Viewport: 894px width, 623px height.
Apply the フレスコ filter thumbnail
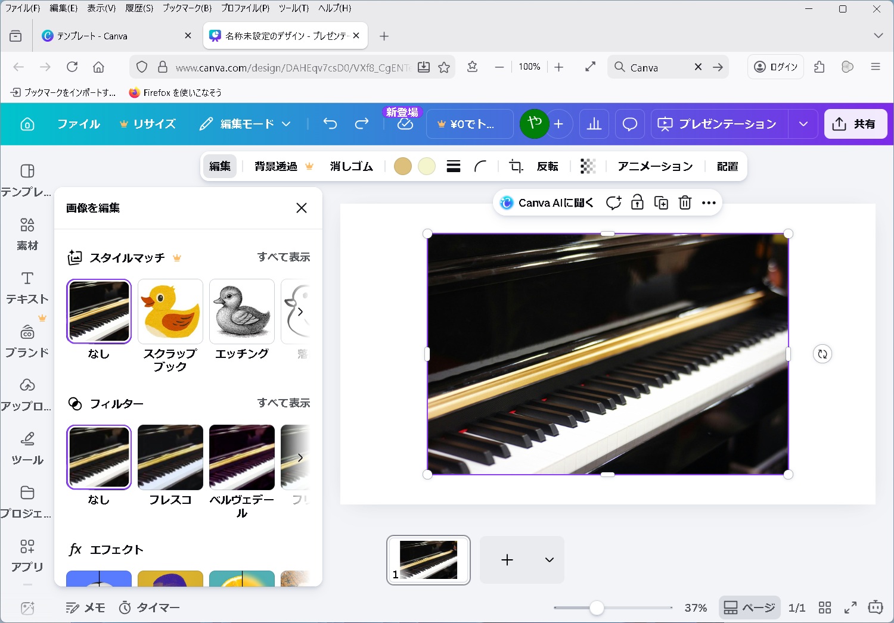(170, 457)
